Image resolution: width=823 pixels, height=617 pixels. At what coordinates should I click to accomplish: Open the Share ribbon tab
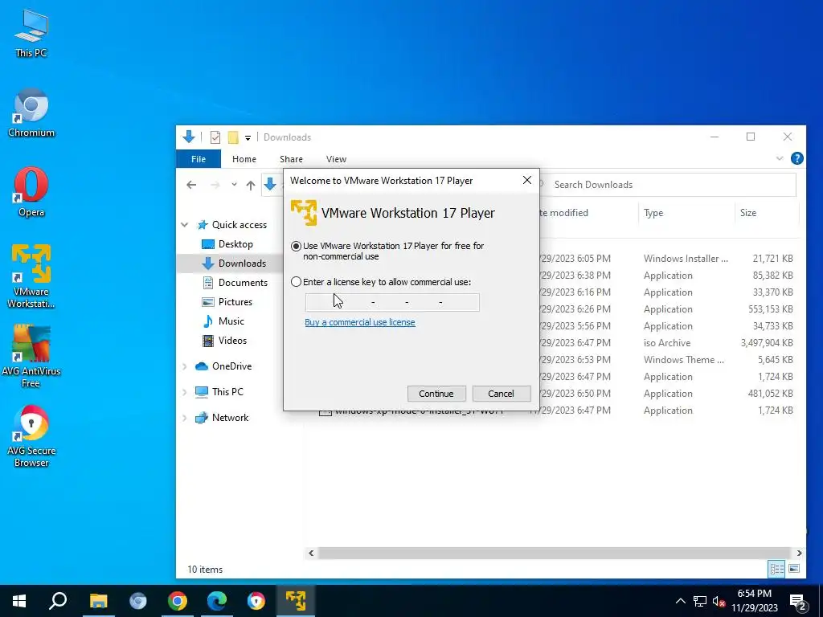(291, 159)
